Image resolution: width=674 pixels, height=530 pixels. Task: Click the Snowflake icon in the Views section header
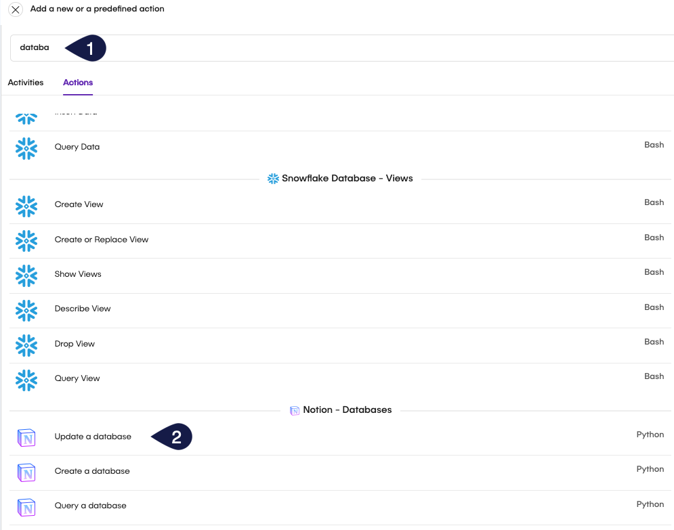tap(272, 178)
